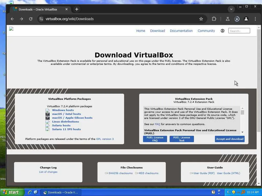Bookmark this page with the star icon
Viewport: 262px width, 196px height.
(201, 19)
